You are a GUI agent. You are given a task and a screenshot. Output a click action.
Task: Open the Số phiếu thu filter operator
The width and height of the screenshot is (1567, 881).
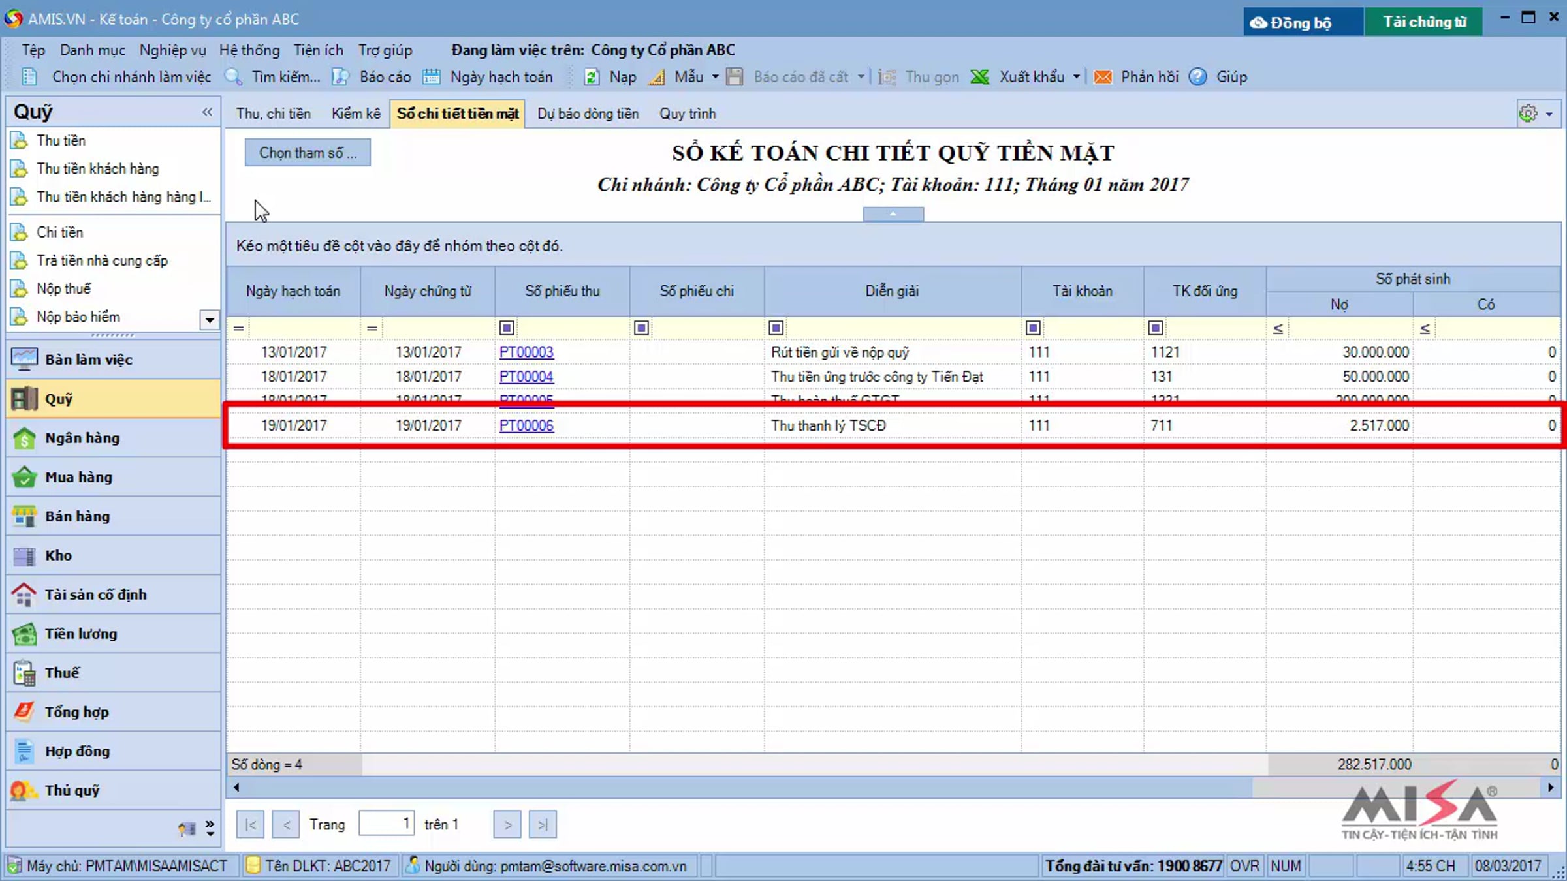tap(507, 328)
